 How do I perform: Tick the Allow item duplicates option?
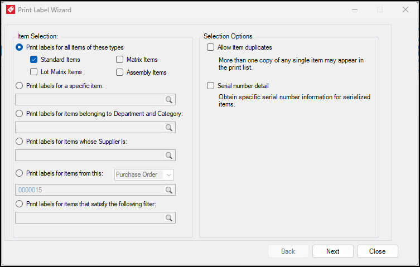click(210, 47)
